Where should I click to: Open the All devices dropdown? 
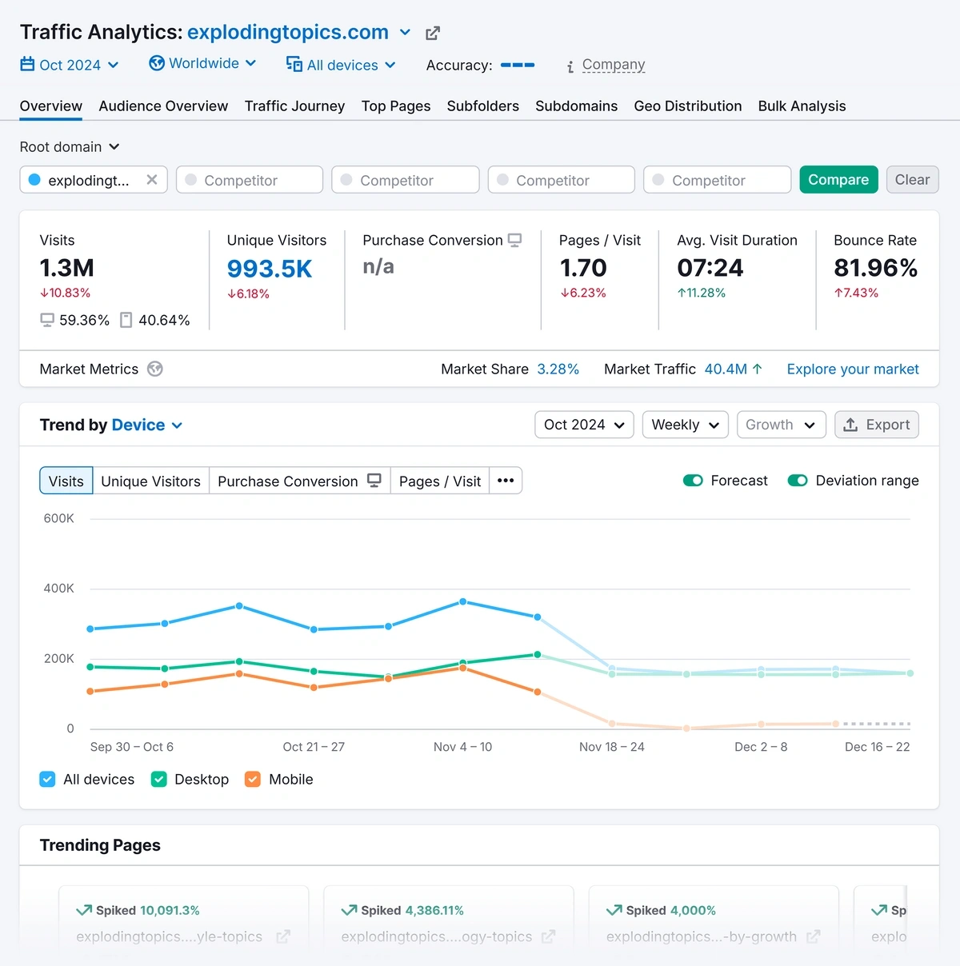click(x=342, y=65)
